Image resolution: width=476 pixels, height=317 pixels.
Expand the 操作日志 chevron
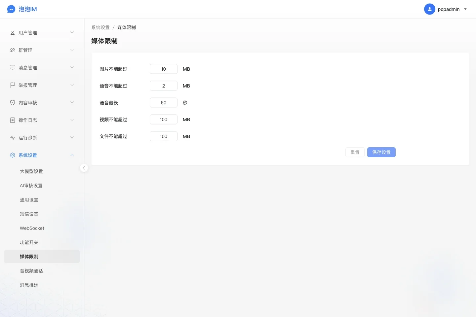pyautogui.click(x=72, y=120)
